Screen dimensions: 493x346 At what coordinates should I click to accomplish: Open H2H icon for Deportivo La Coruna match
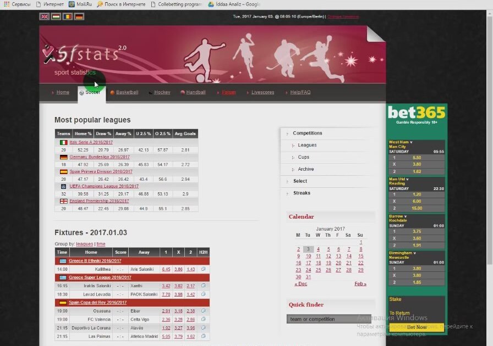204,328
